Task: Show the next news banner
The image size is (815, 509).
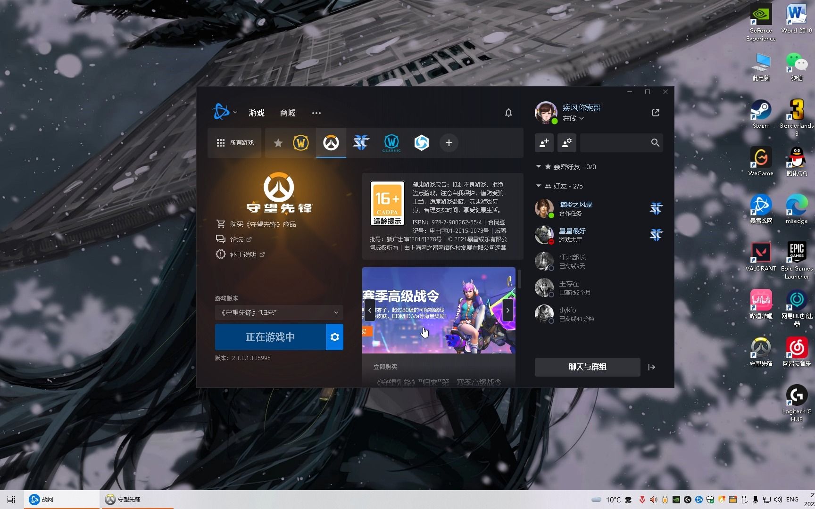Action: click(x=507, y=310)
